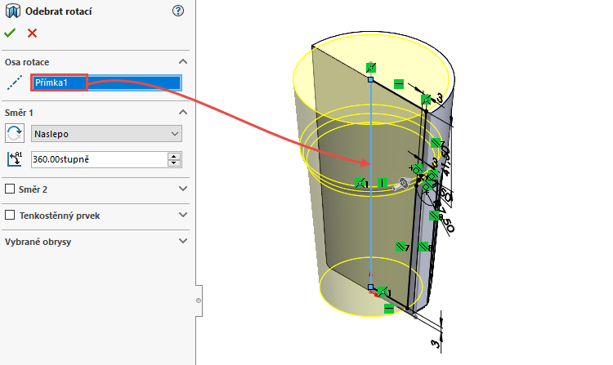Click the angle dimension icon
This screenshot has height=365, width=613.
(x=15, y=159)
